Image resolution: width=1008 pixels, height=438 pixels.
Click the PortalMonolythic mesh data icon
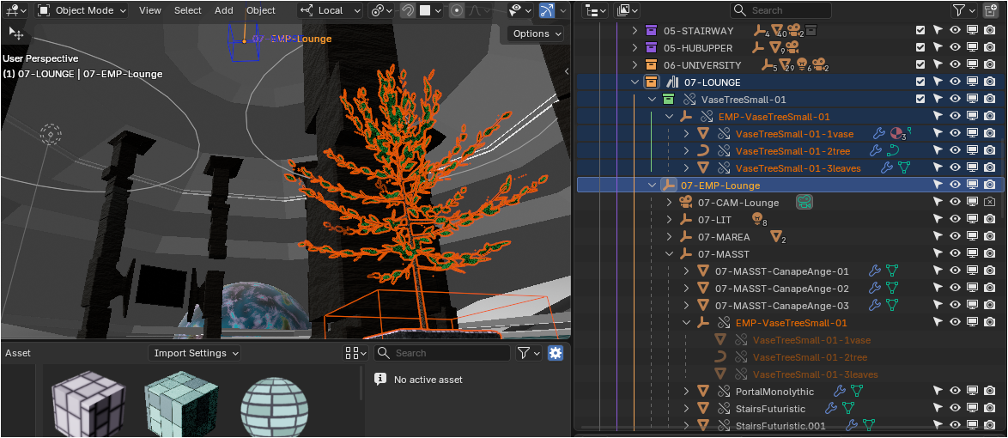point(856,392)
